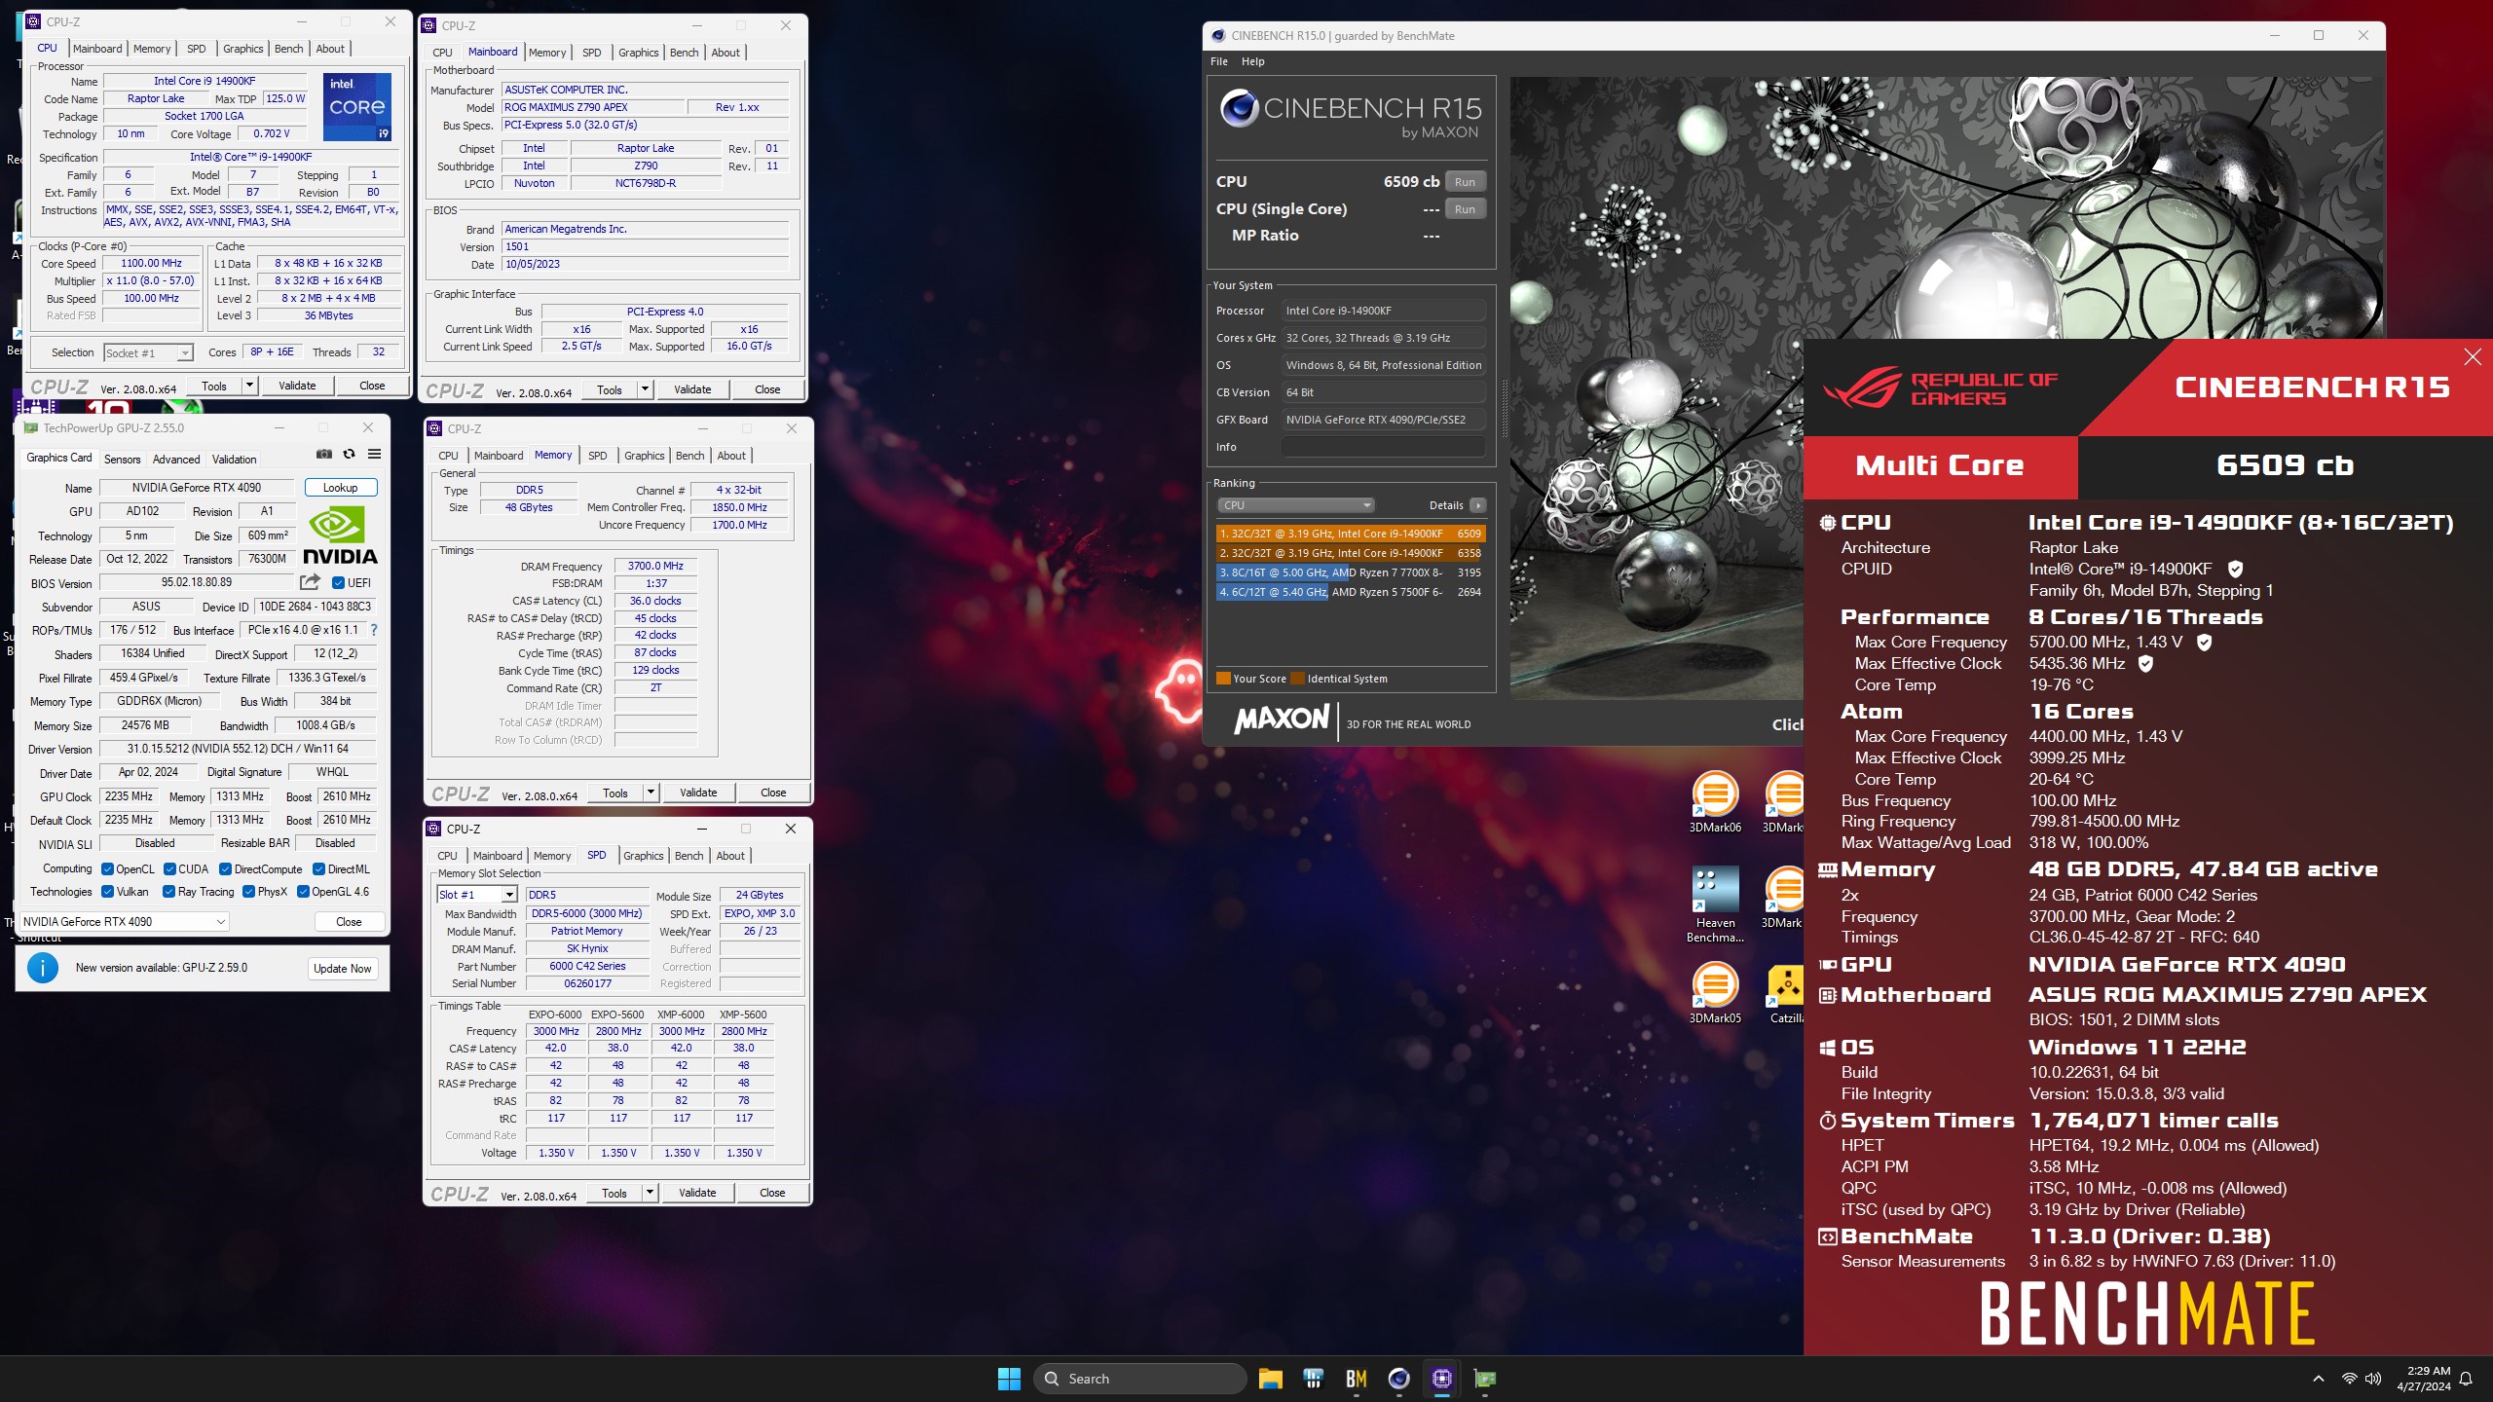Expand Tools arrow in CPU-Z Memory window
Image resolution: width=2493 pixels, height=1402 pixels.
click(x=651, y=793)
